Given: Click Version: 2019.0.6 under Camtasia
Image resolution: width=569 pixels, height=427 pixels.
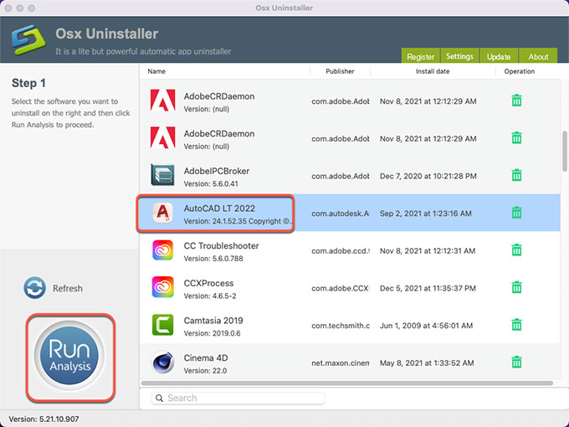Looking at the screenshot, I should click(212, 333).
